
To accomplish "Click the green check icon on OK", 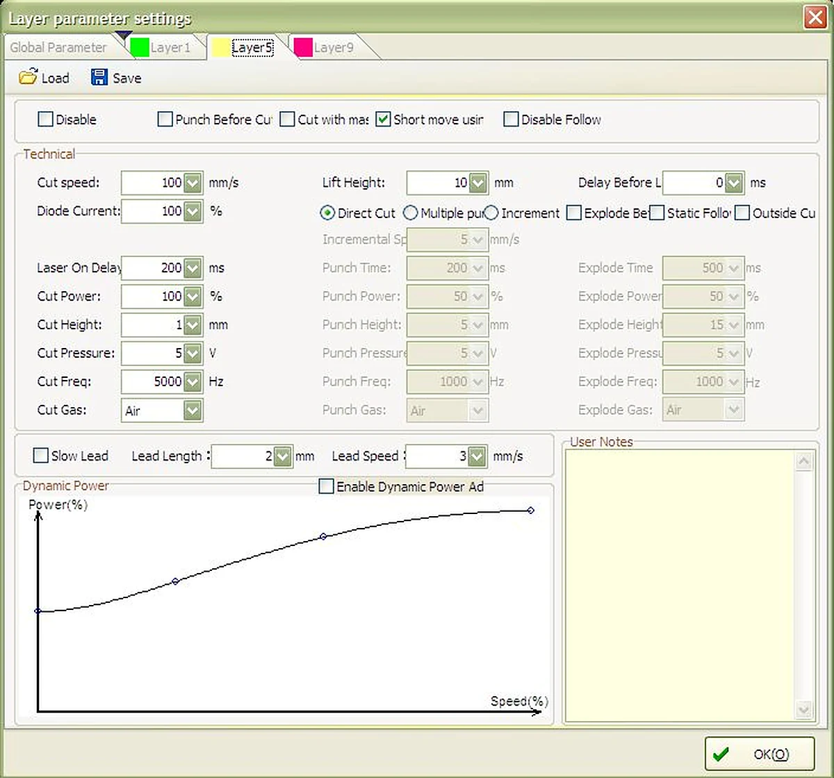I will pos(721,754).
